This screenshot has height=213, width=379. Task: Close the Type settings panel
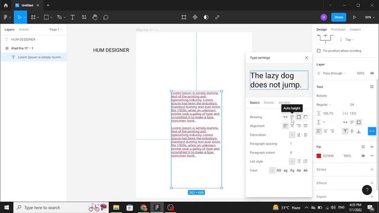pos(306,58)
